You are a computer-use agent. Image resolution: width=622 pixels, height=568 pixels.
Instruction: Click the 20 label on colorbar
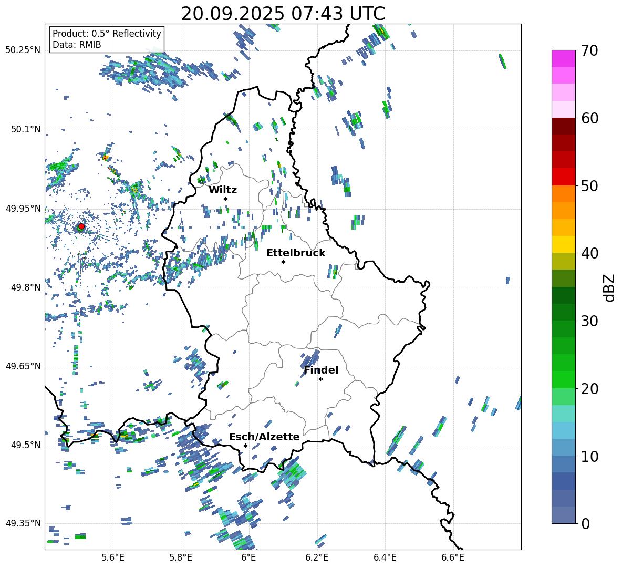pos(589,389)
